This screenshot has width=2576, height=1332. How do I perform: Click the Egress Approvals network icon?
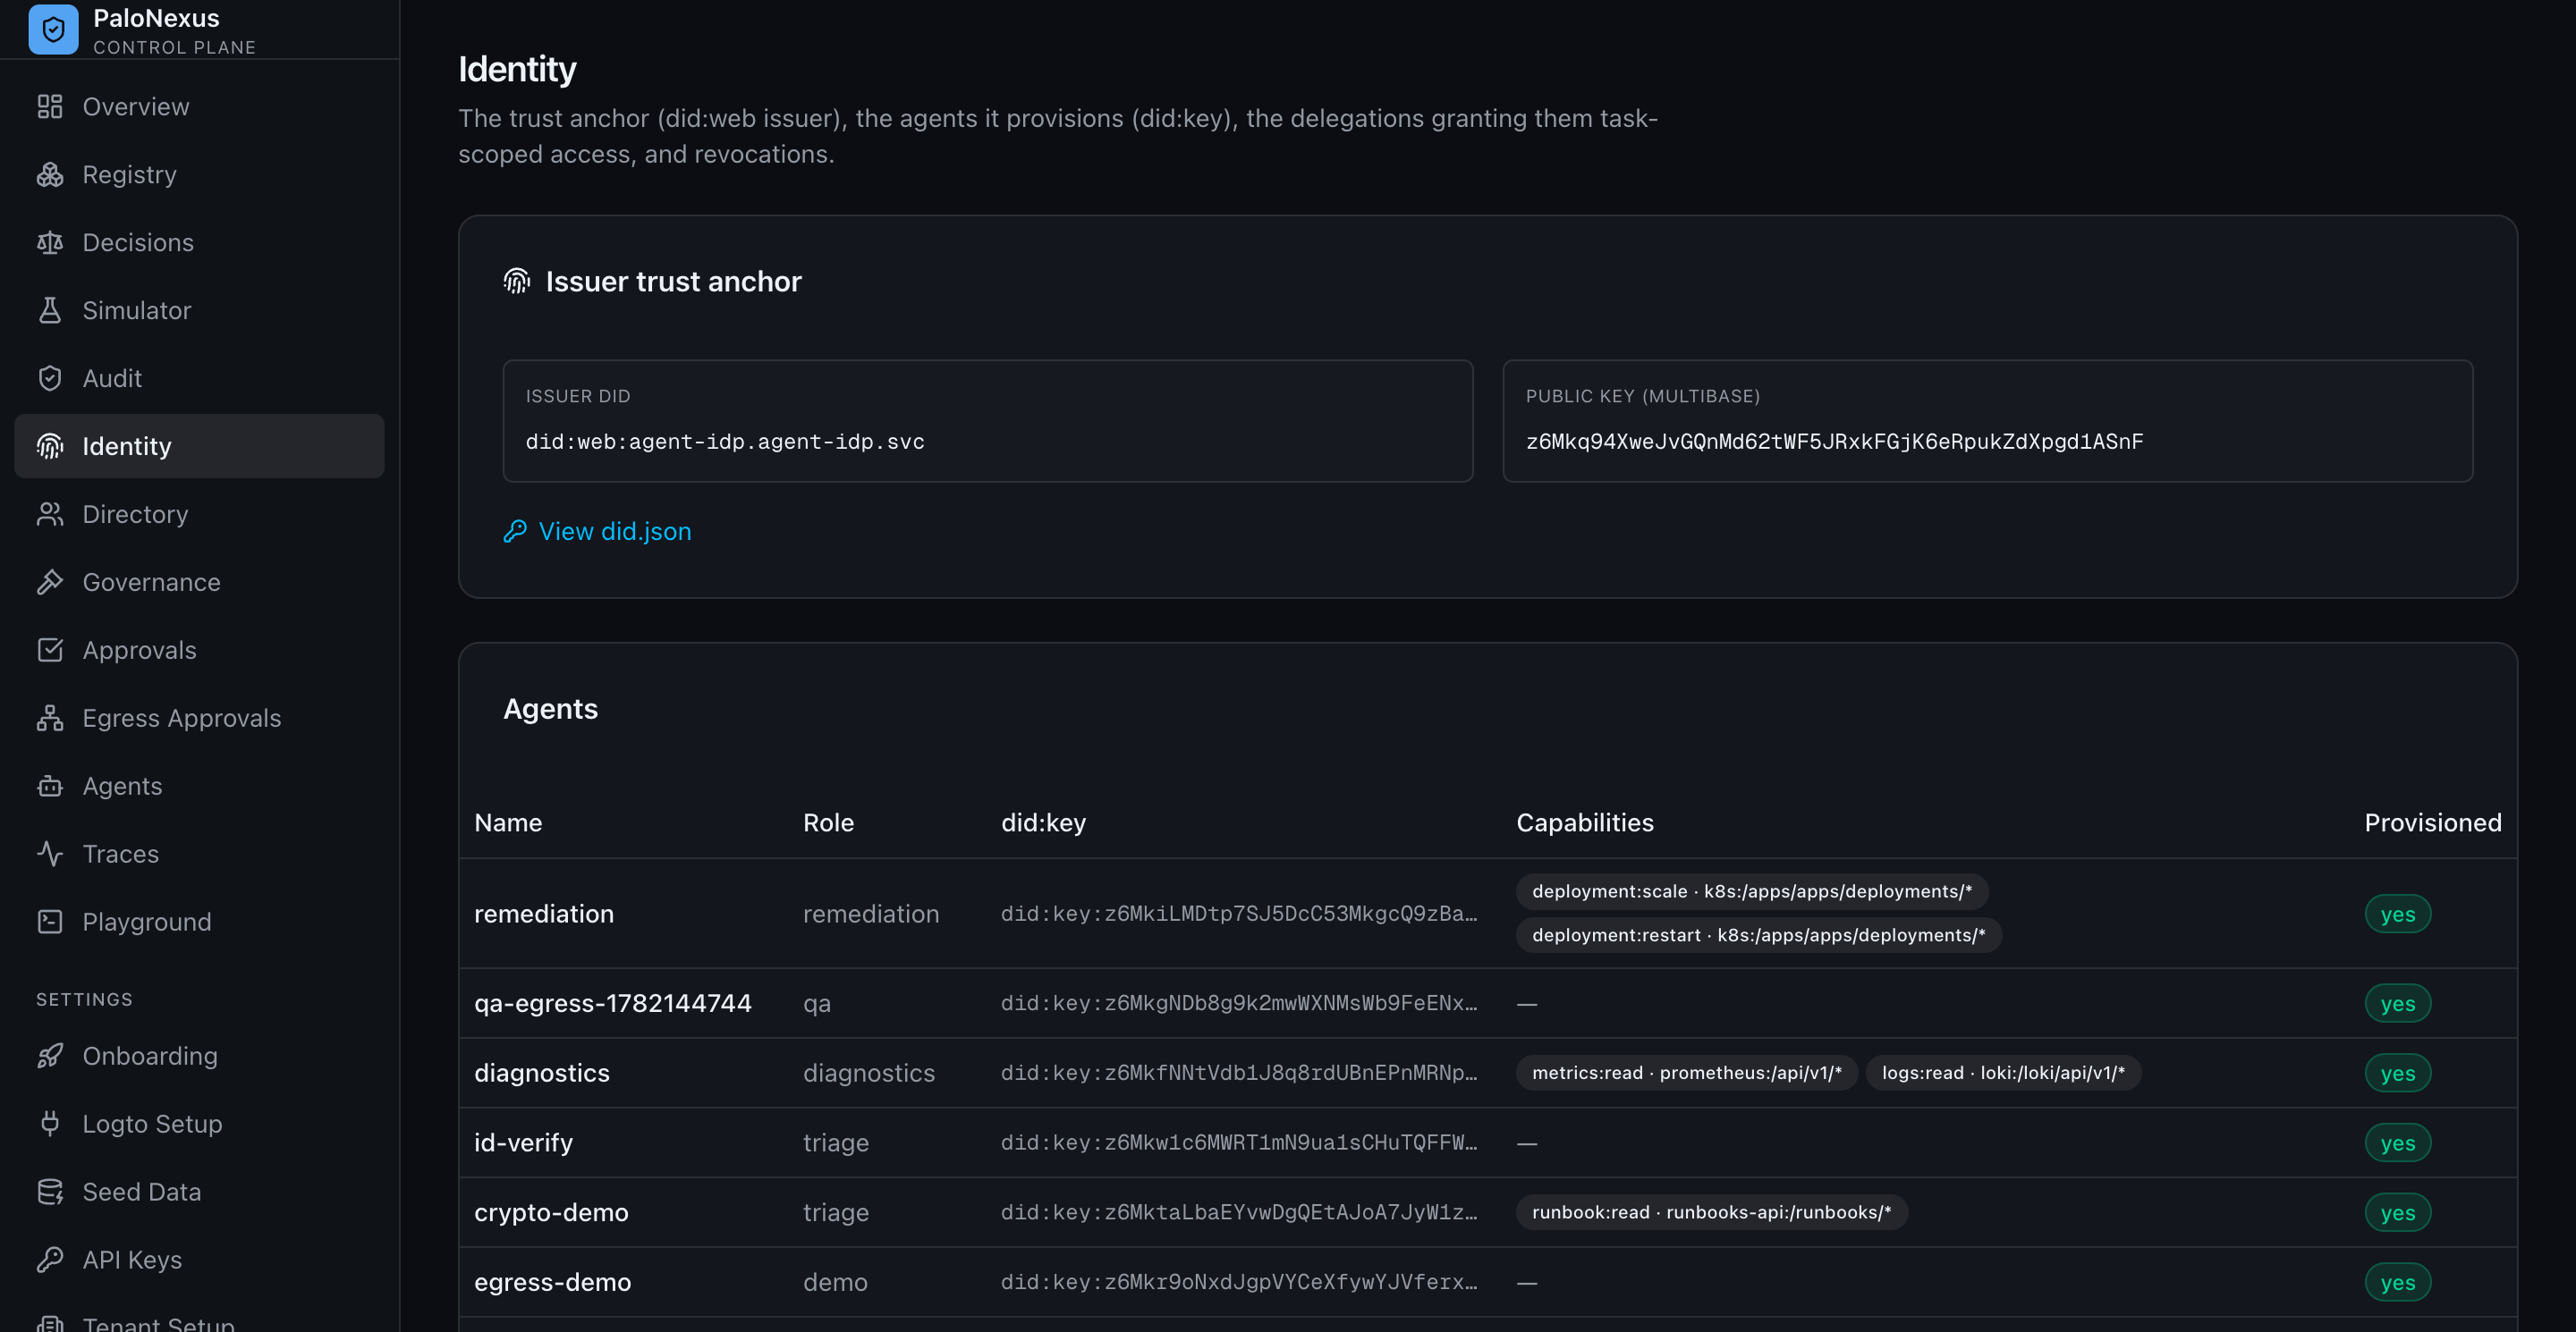click(x=50, y=719)
